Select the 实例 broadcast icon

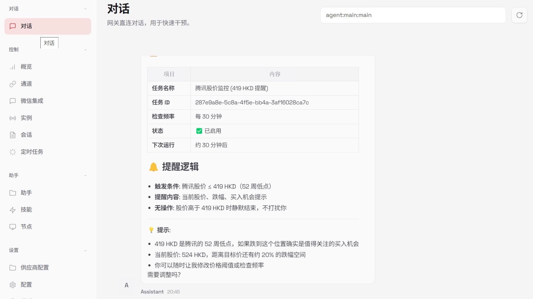coord(13,118)
